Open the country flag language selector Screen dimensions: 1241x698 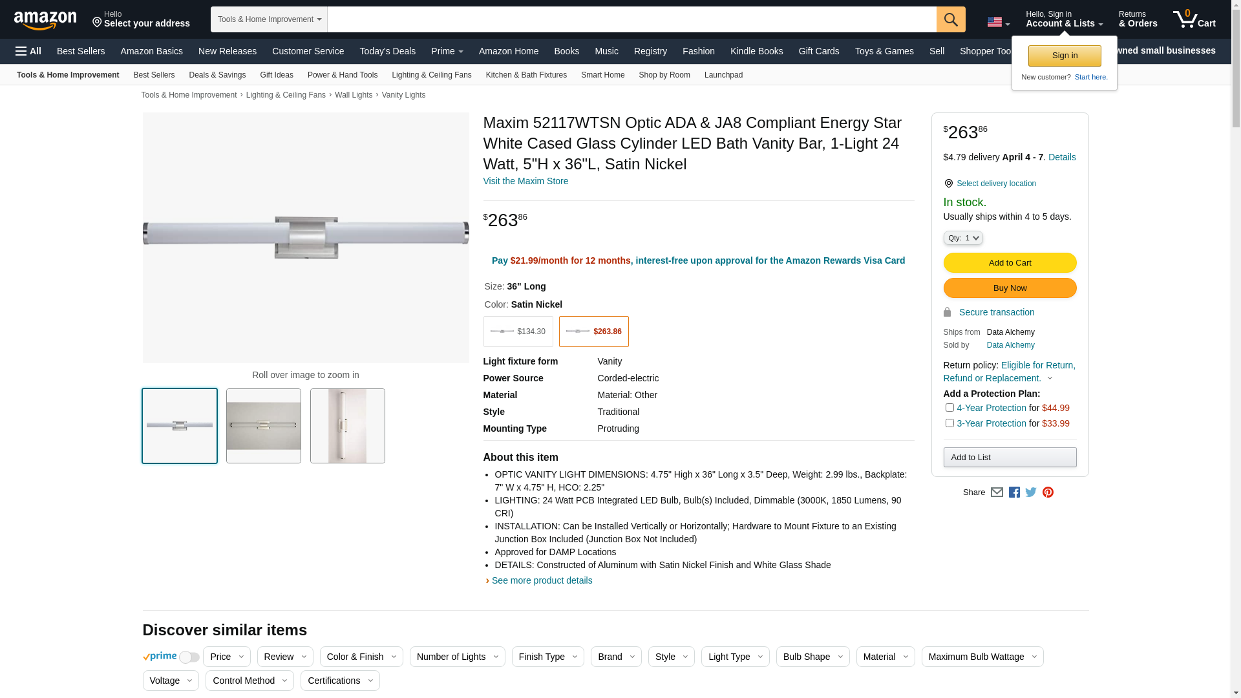[998, 23]
